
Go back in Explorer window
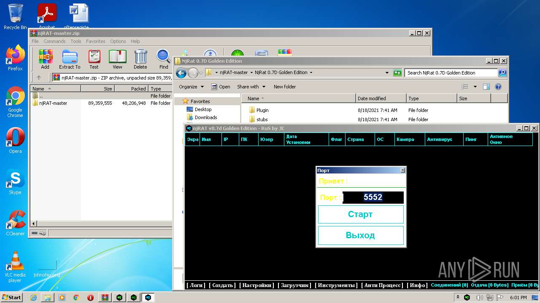coord(181,73)
